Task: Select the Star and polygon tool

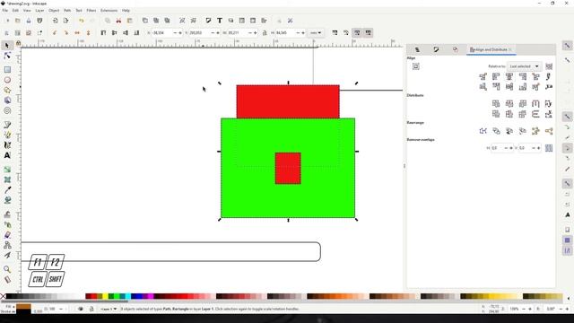Action: click(7, 90)
